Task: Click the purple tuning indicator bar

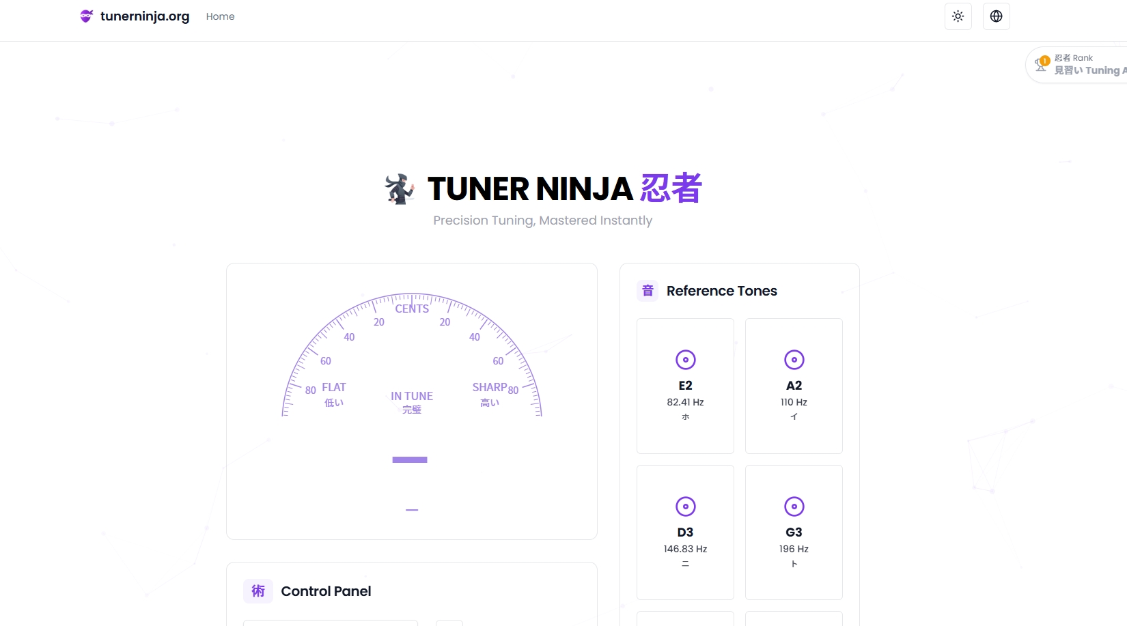Action: [410, 460]
